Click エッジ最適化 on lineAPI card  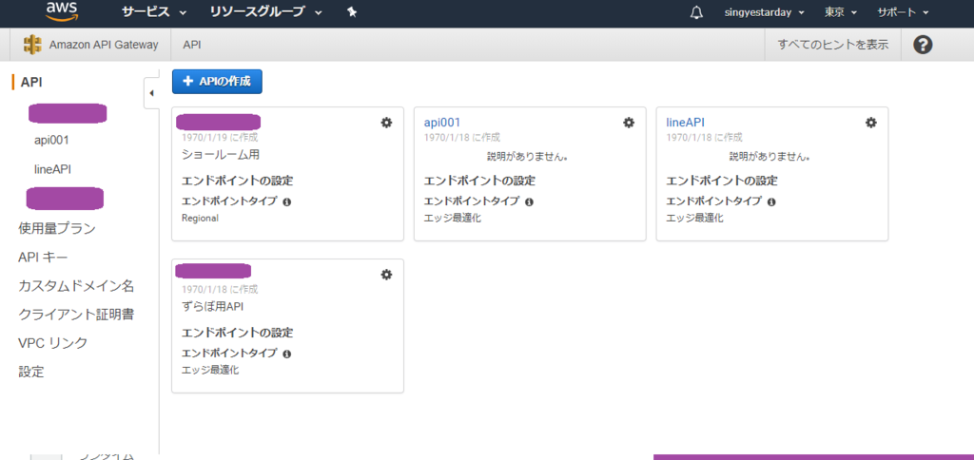tap(695, 218)
